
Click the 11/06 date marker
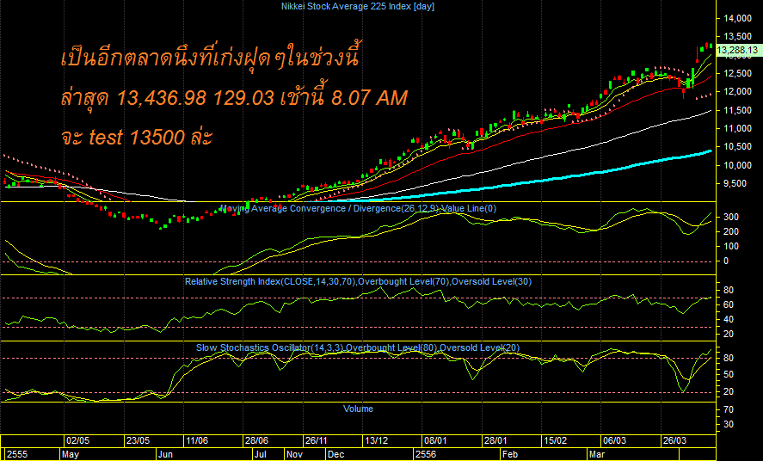[x=197, y=441]
